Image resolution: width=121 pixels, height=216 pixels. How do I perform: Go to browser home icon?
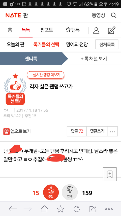click(44, 209)
